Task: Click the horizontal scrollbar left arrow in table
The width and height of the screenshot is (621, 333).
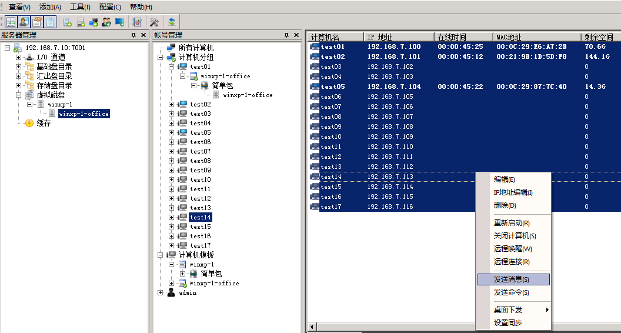Action: pyautogui.click(x=312, y=327)
